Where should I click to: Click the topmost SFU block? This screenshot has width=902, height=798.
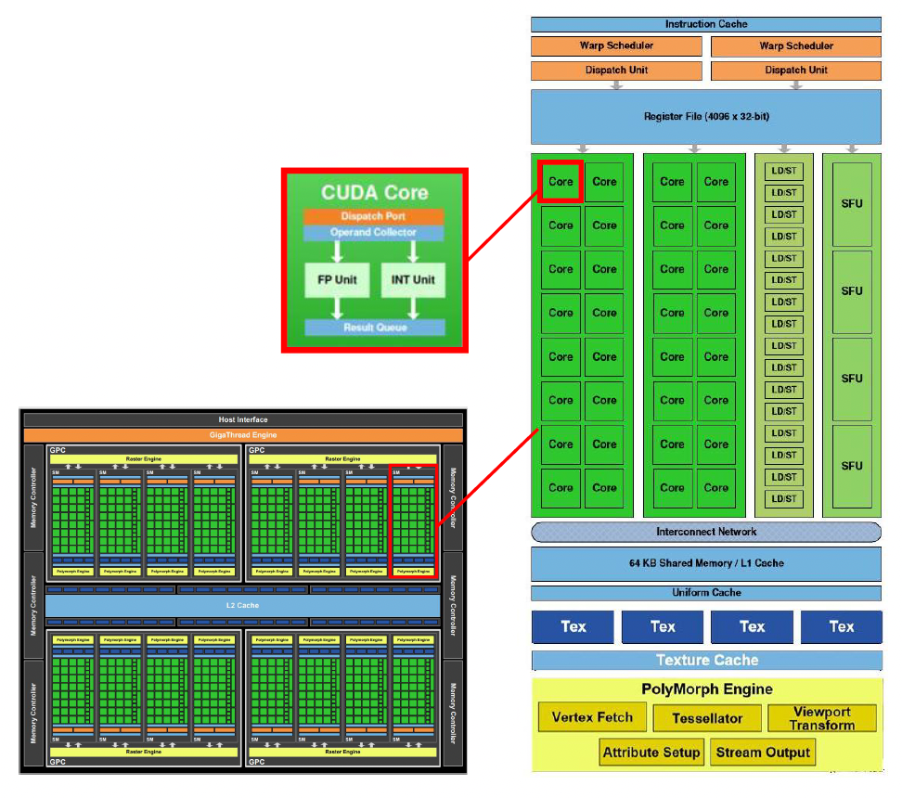[x=851, y=204]
